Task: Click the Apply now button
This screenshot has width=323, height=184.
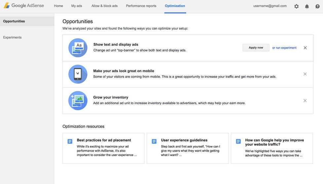Action: [x=256, y=48]
